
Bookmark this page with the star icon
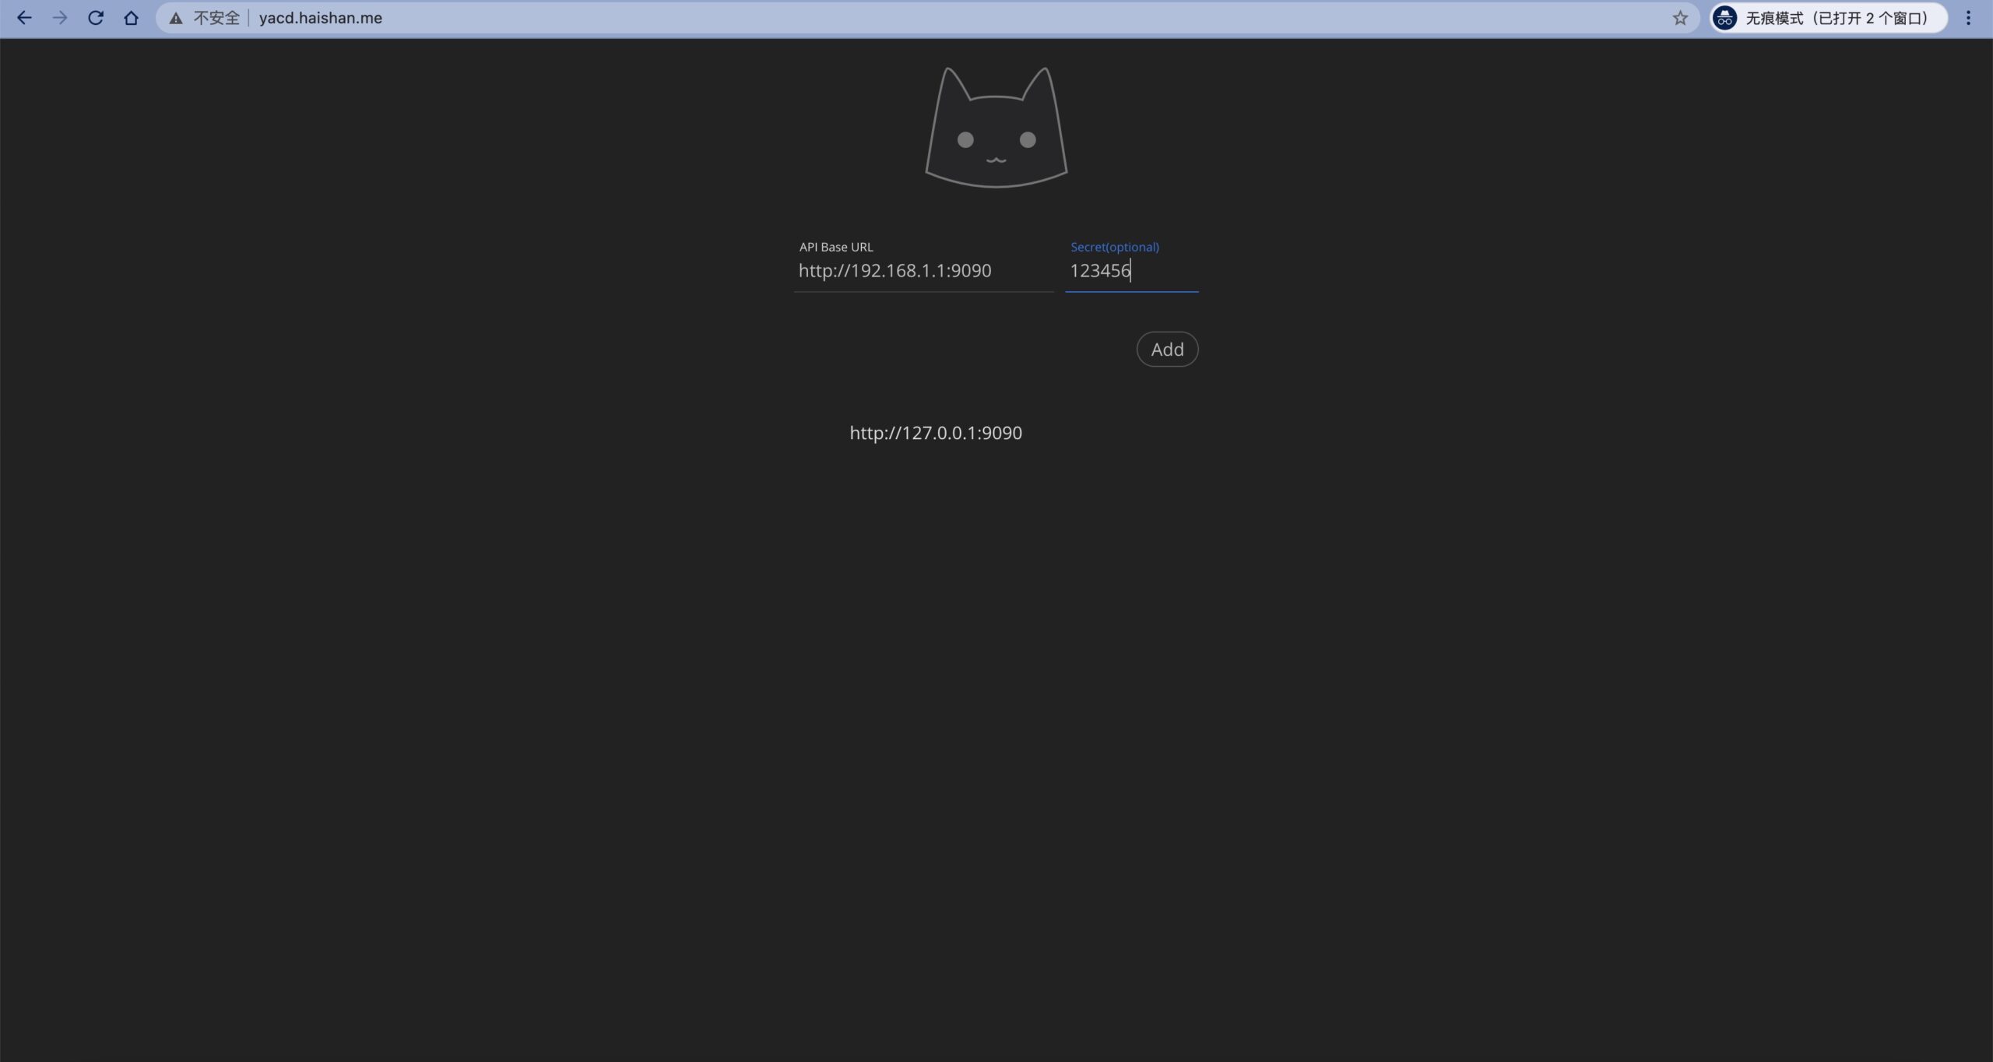[1680, 18]
